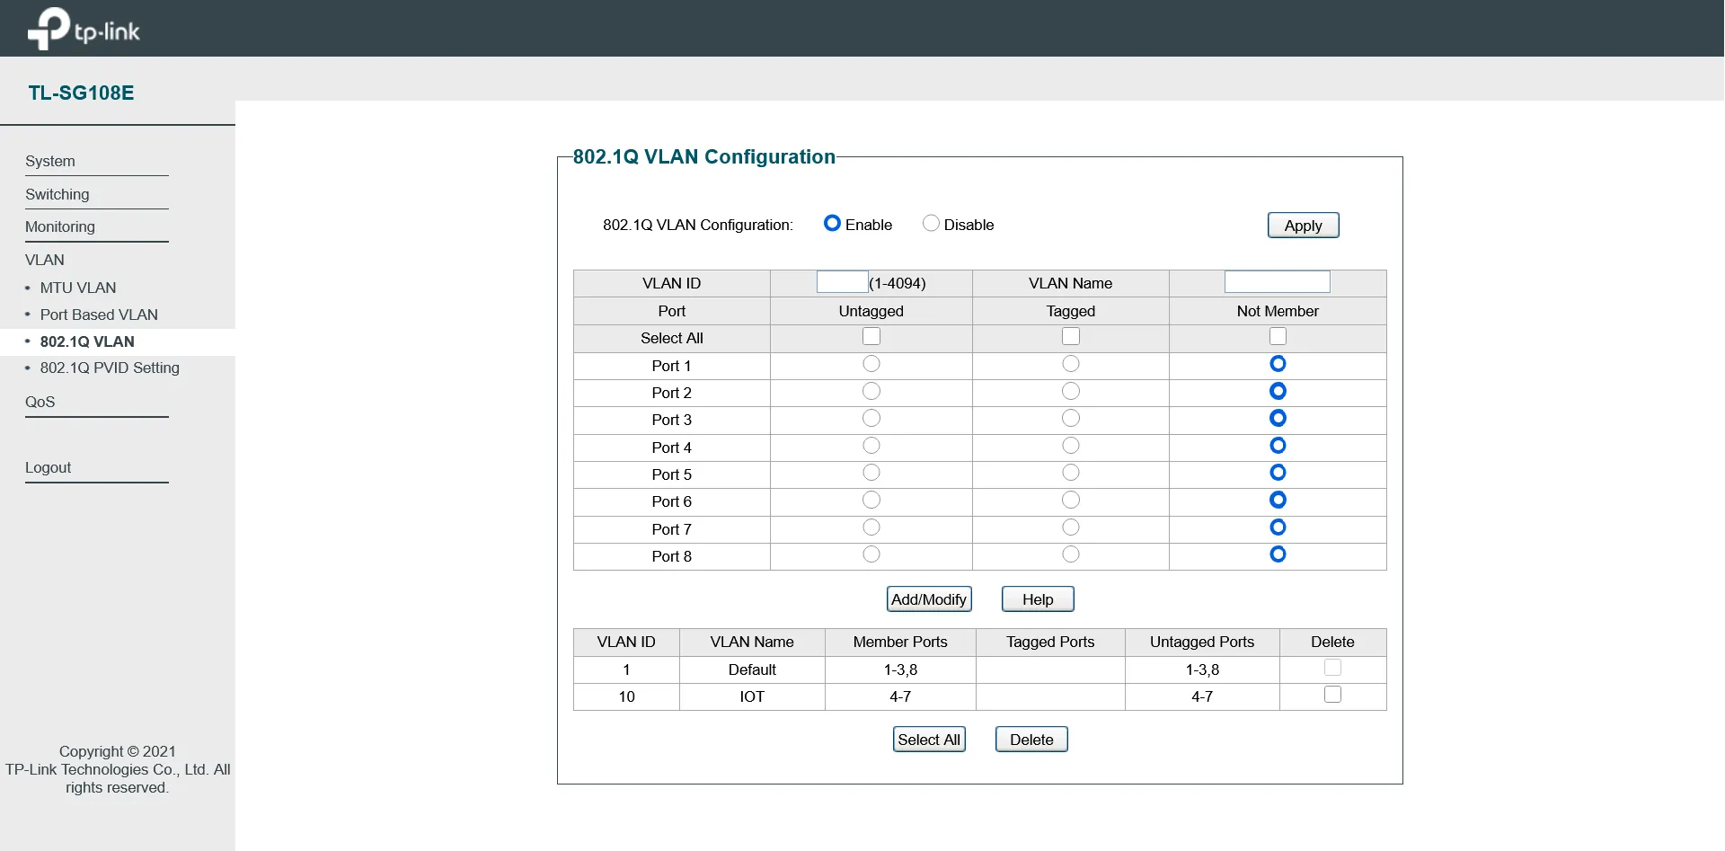Screen dimensions: 1725x851
Task: Set Port 5 as Untagged
Action: (x=871, y=473)
